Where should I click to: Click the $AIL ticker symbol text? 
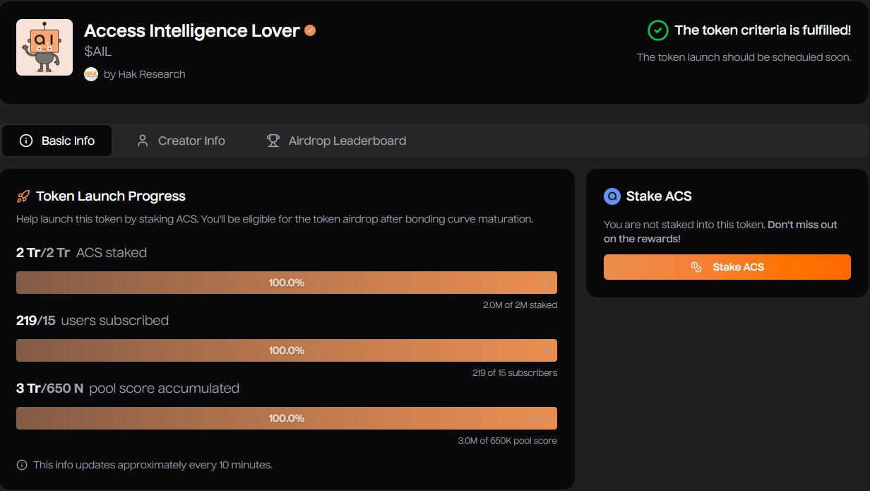[98, 52]
